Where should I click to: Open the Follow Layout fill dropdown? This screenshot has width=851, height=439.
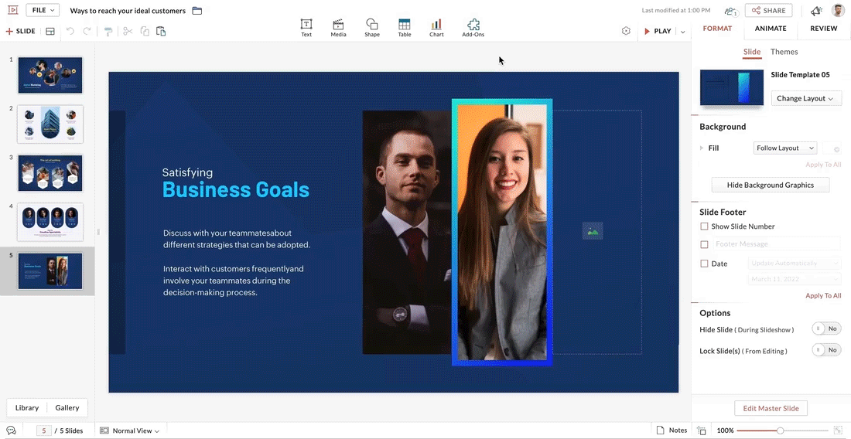784,148
